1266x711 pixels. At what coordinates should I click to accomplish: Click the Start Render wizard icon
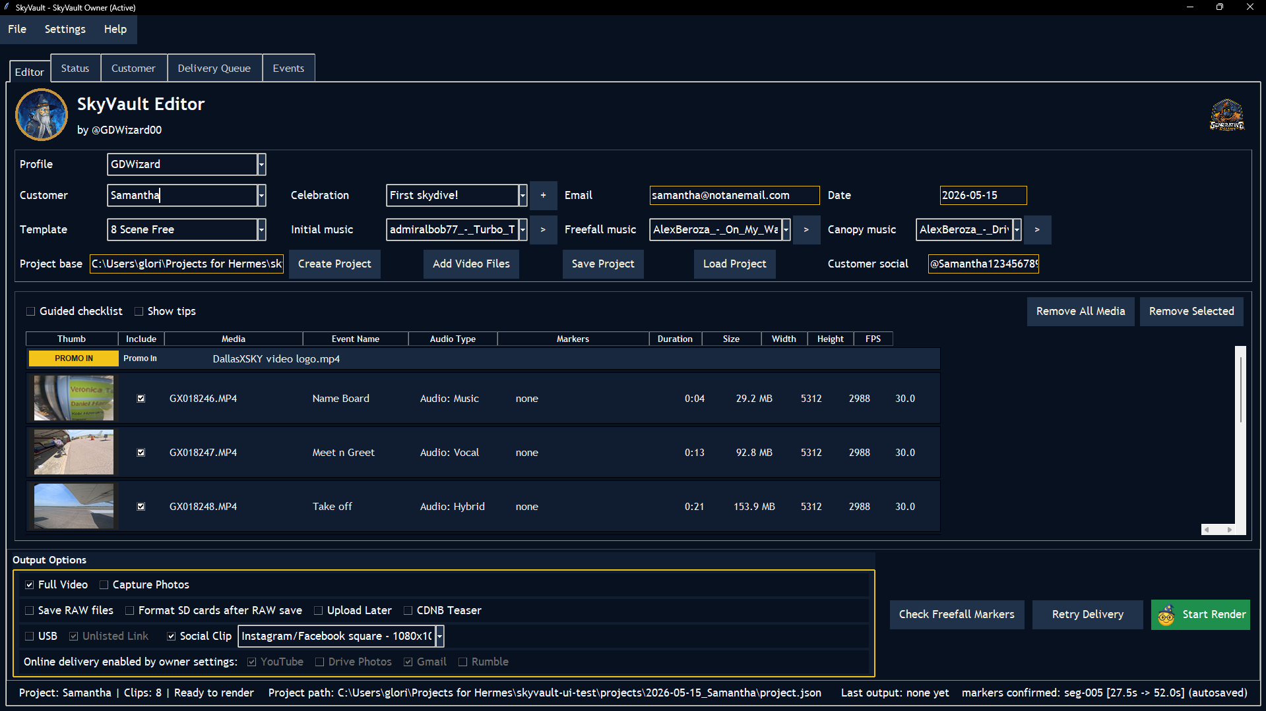tap(1166, 615)
